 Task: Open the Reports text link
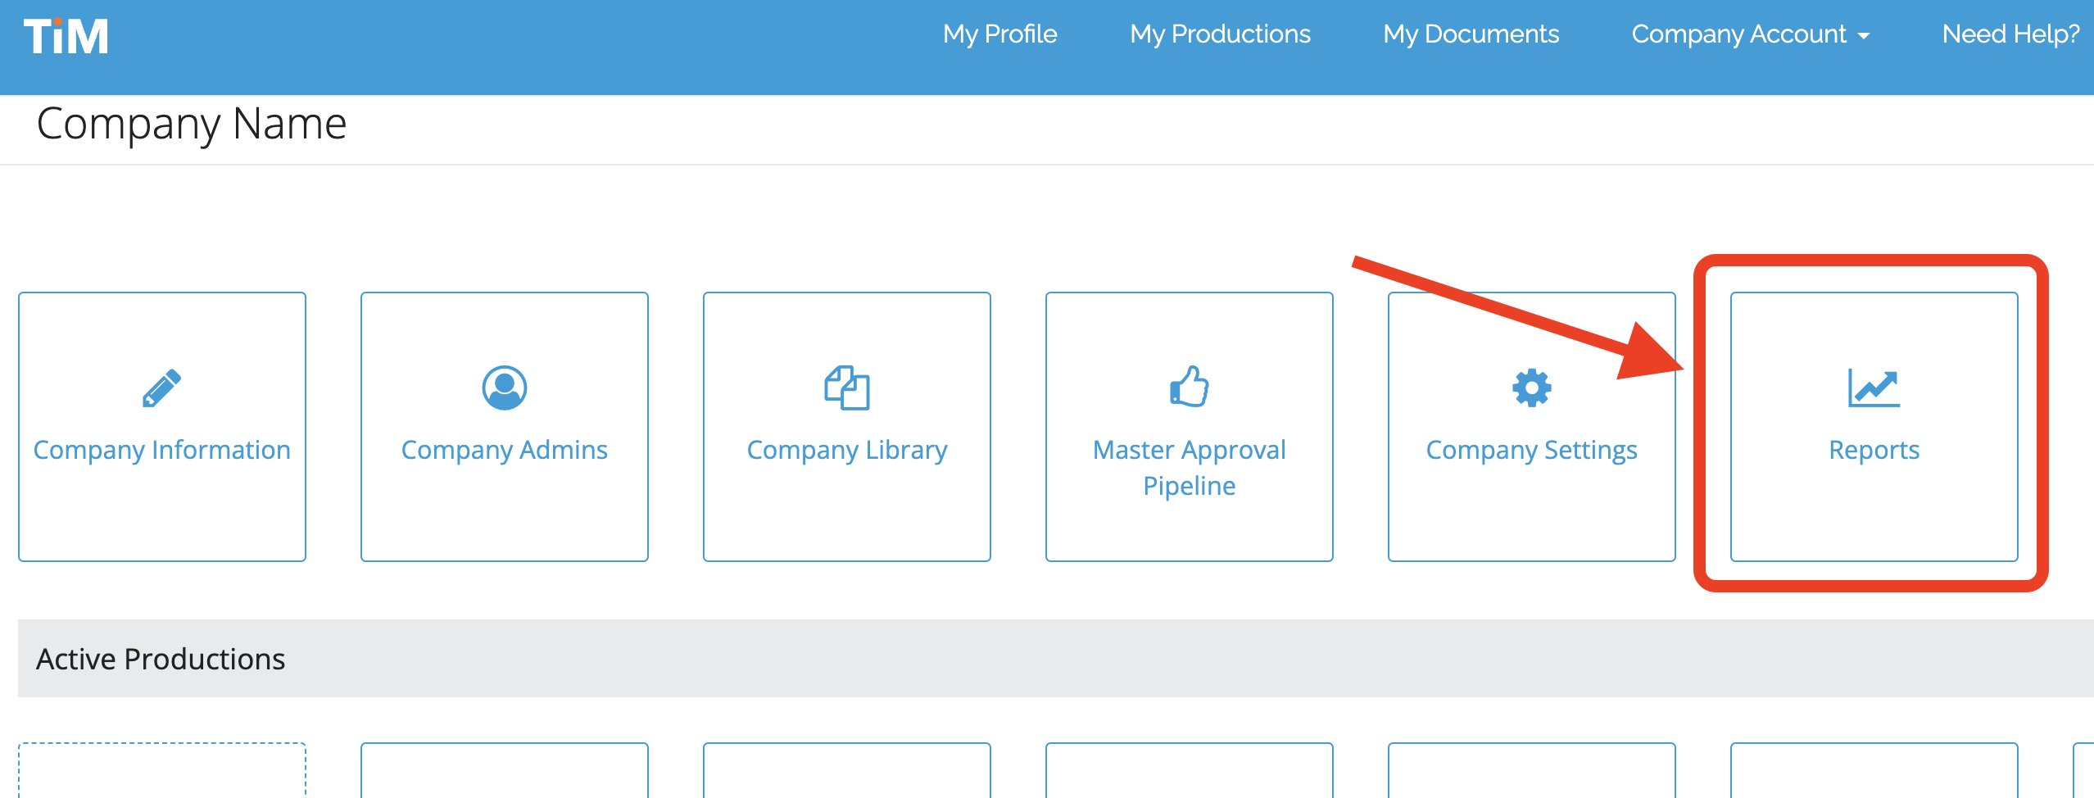[1874, 450]
